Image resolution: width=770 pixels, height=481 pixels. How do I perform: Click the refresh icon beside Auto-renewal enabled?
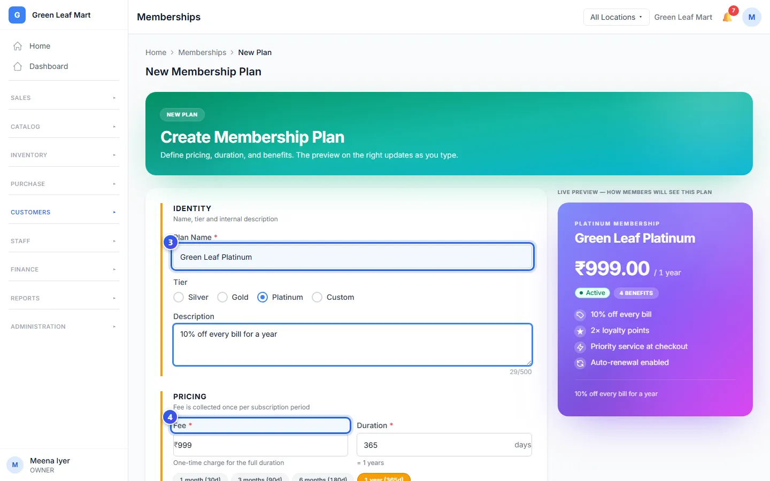tap(580, 363)
